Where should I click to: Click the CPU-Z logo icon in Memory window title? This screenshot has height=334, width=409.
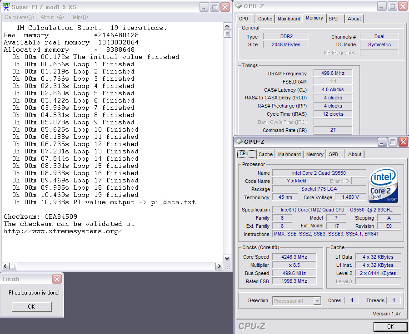tap(239, 6)
